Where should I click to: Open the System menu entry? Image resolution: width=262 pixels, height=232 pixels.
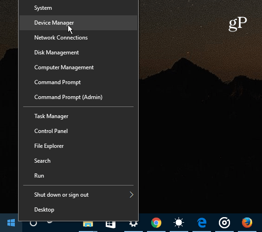(78, 8)
